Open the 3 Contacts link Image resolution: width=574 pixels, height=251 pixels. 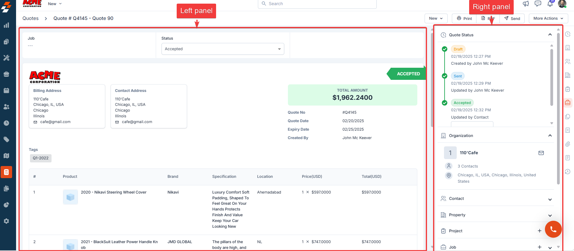(x=468, y=166)
